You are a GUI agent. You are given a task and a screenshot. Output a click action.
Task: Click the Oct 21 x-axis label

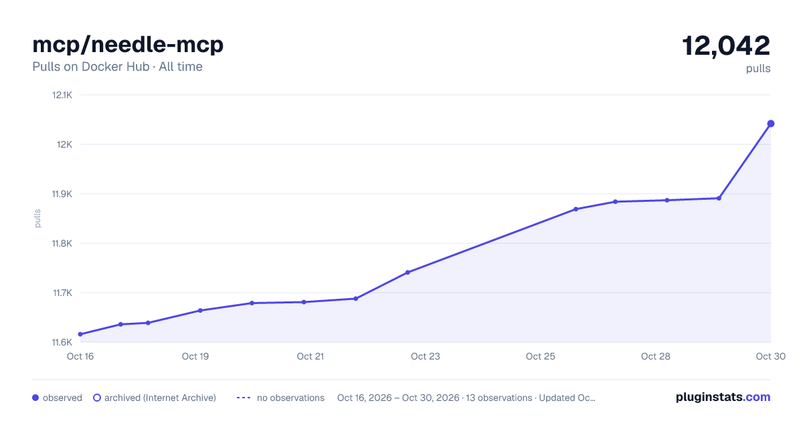point(310,356)
